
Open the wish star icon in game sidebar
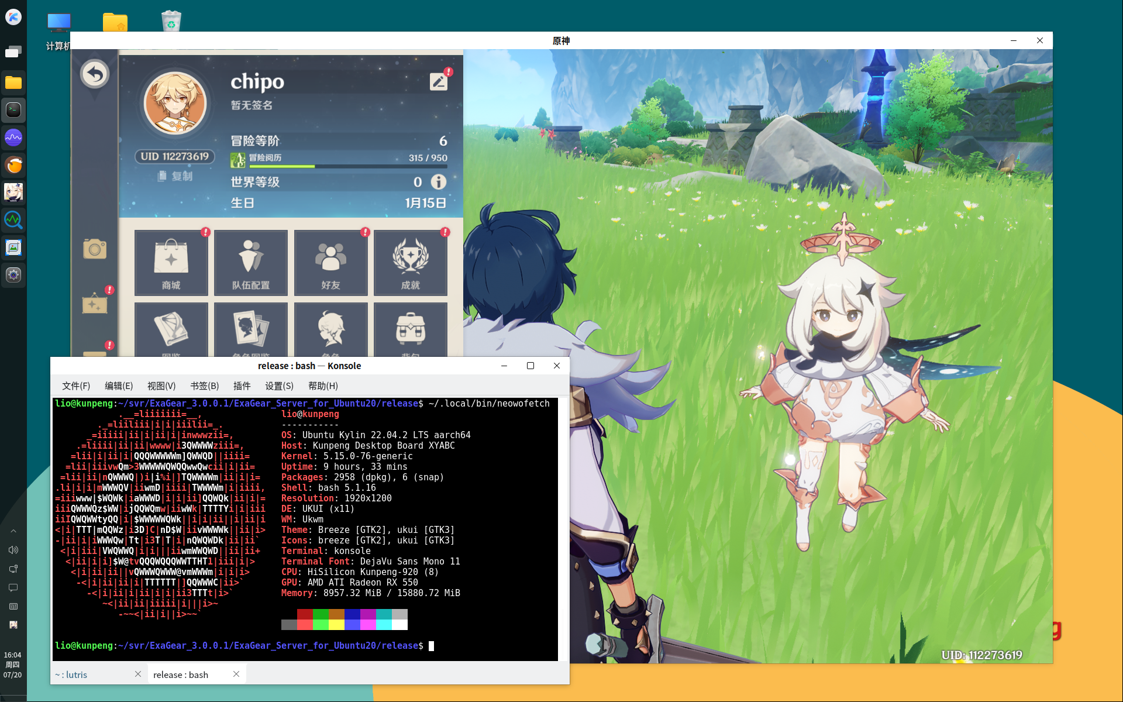click(x=95, y=304)
